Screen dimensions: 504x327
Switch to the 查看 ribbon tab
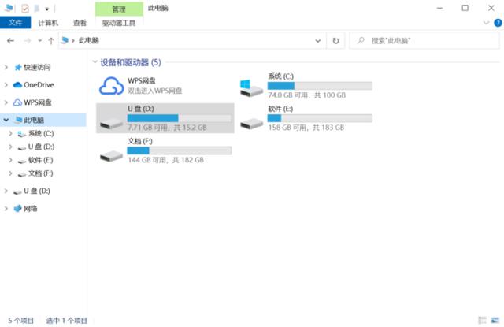[x=80, y=24]
